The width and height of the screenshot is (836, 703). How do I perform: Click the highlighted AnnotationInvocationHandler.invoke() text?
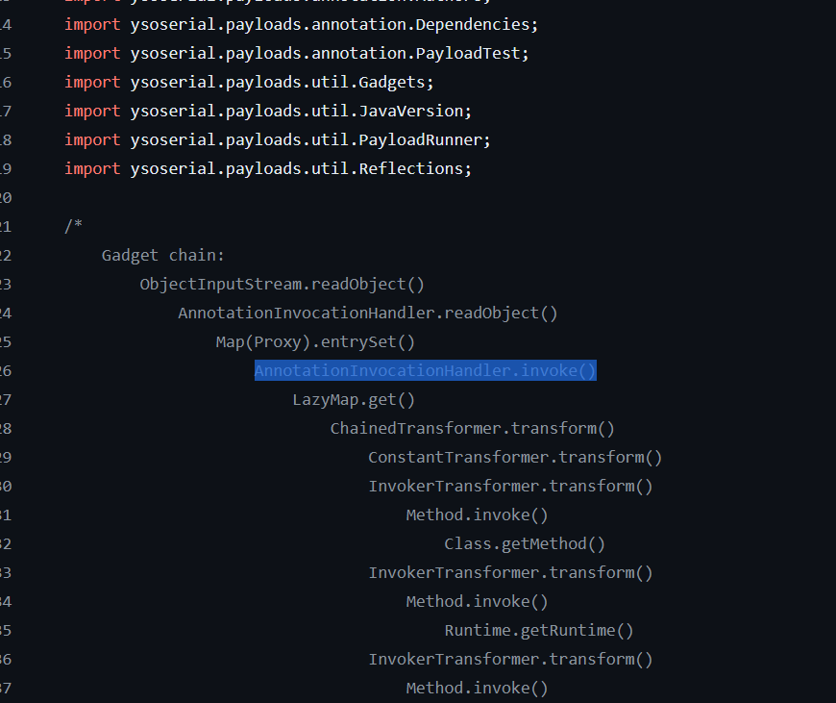[425, 371]
